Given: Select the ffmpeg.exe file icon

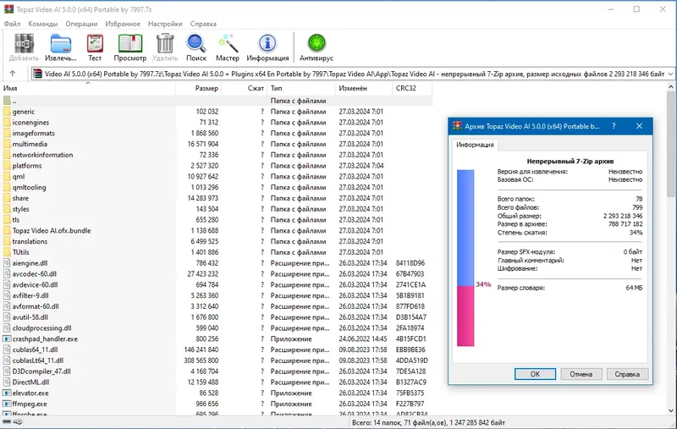Looking at the screenshot, I should (7, 404).
